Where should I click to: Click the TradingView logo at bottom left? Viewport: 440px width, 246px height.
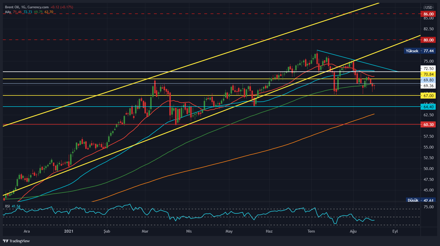tap(16, 241)
